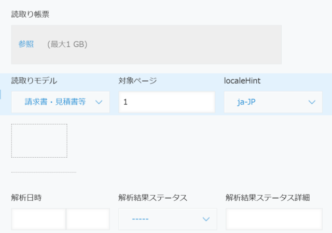Click the chevron arrow in 解析結果ステータス dropdown
Image resolution: width=332 pixels, height=233 pixels.
[206, 219]
